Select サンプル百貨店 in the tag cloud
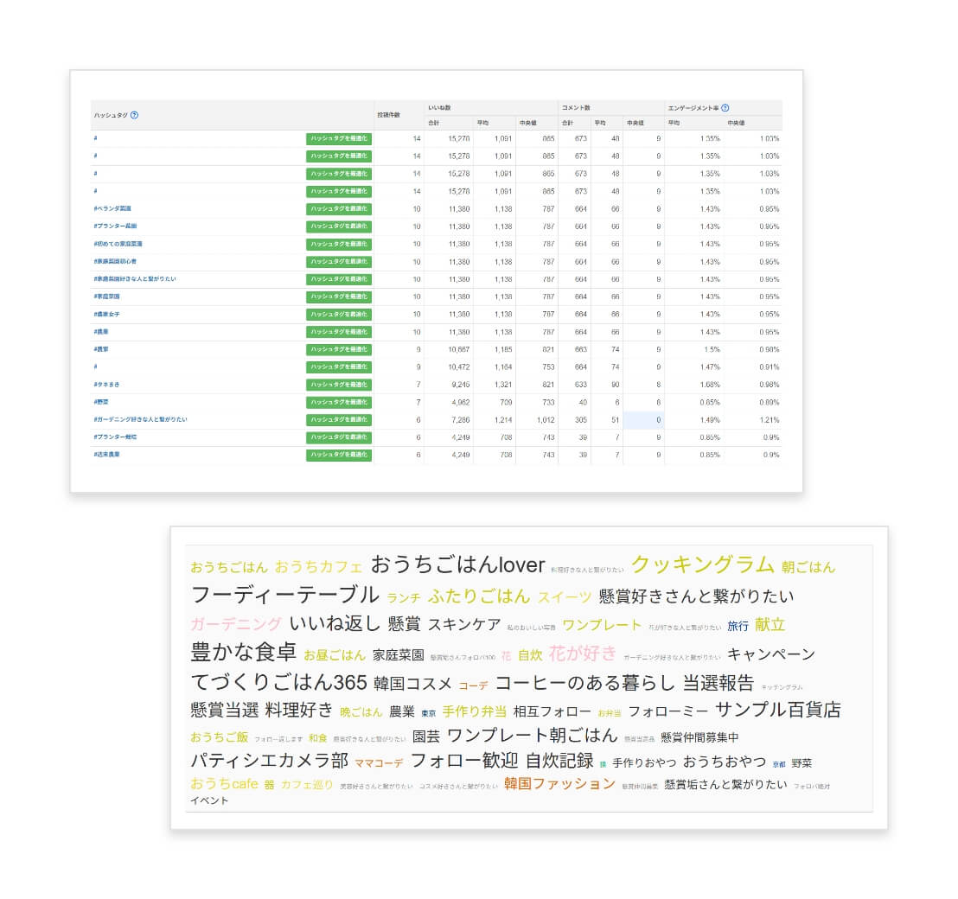Viewport: 958px width, 899px height. click(779, 711)
